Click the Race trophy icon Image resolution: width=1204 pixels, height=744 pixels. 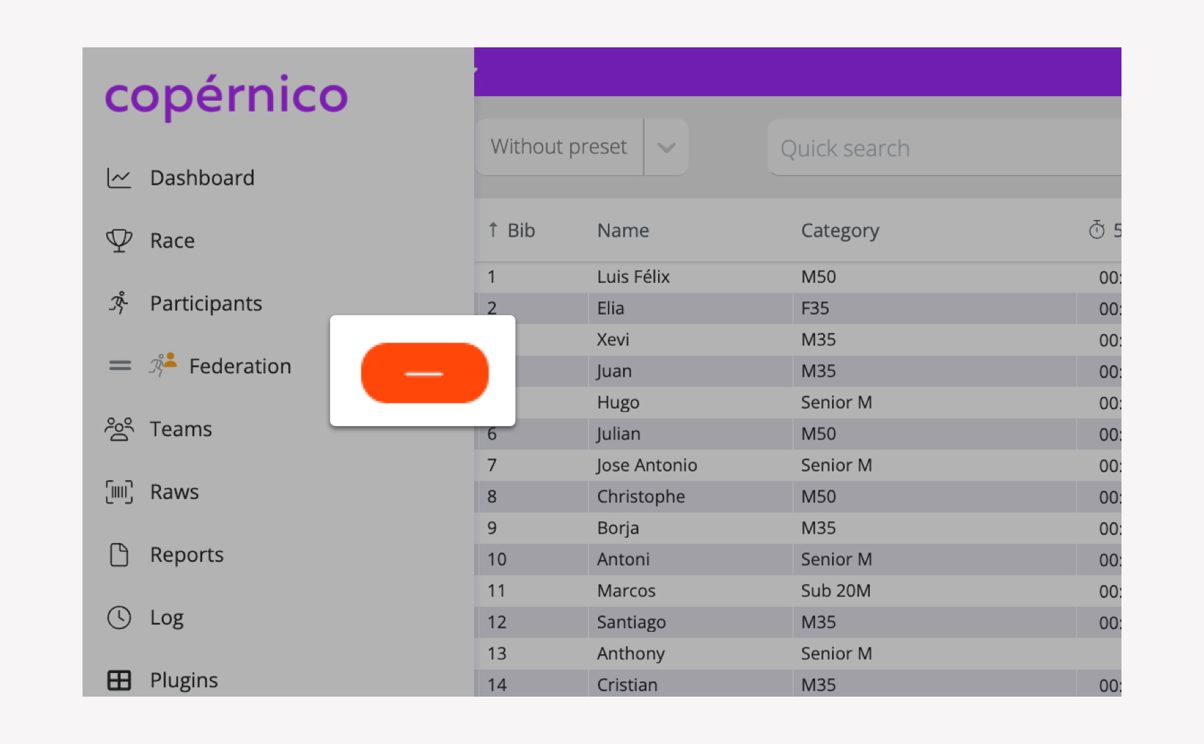(x=119, y=241)
